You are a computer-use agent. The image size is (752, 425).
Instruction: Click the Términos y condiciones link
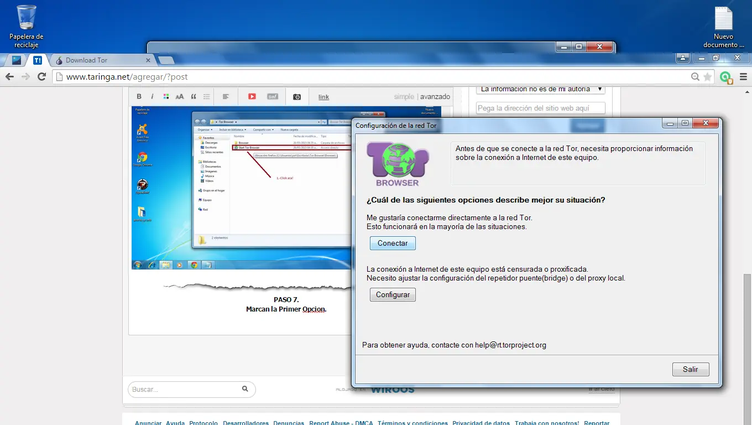coord(412,423)
